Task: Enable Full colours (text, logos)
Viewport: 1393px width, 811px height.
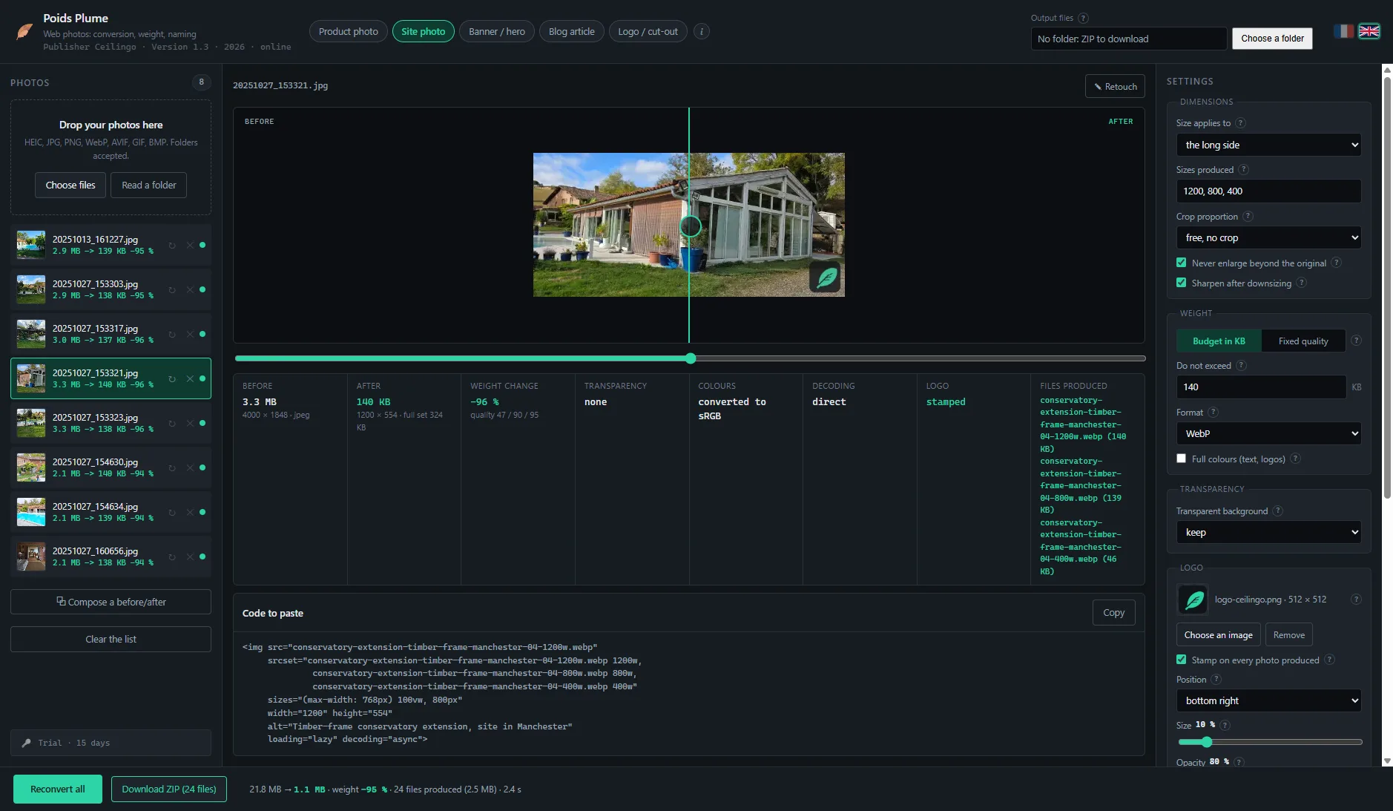Action: [x=1182, y=459]
